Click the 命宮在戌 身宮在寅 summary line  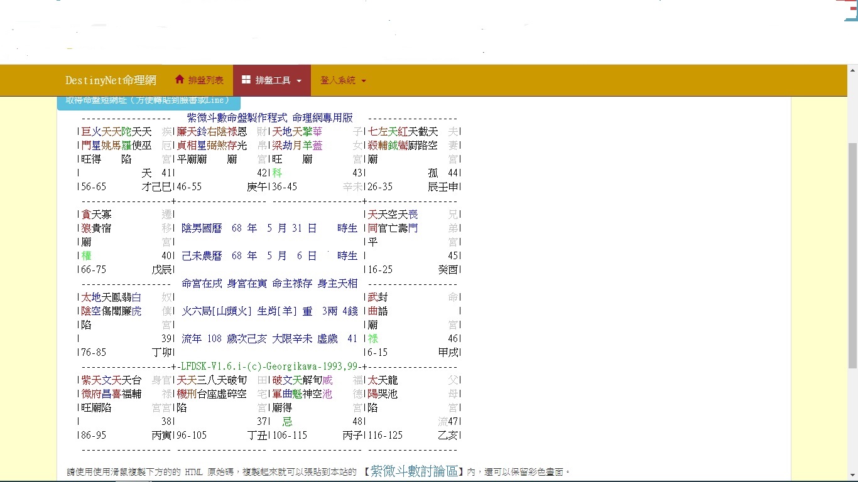click(269, 284)
